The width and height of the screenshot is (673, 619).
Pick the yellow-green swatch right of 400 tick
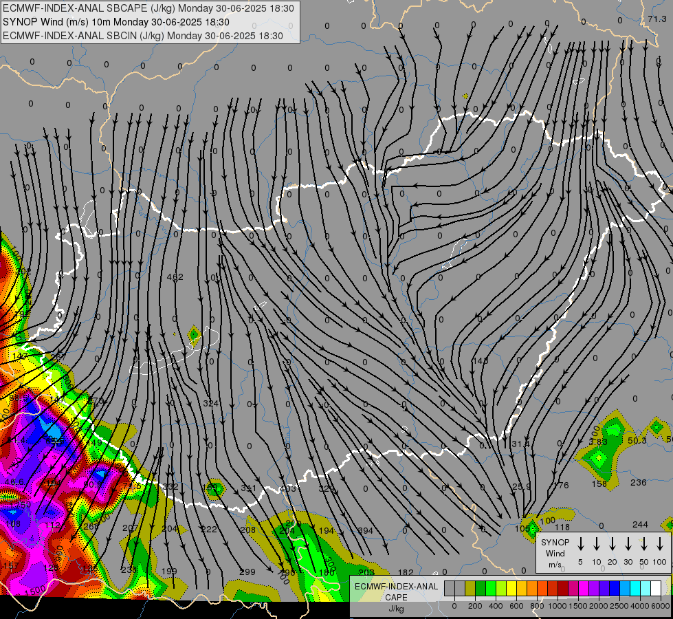click(501, 588)
